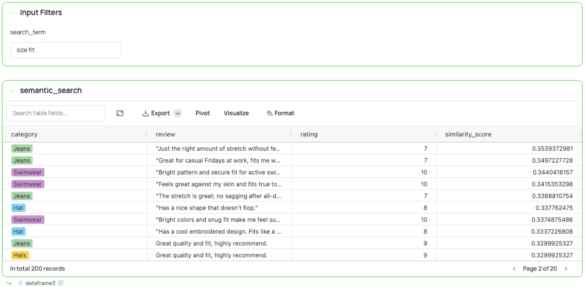Click the dataframe3 diamond icon
The image size is (585, 287).
tap(20, 283)
